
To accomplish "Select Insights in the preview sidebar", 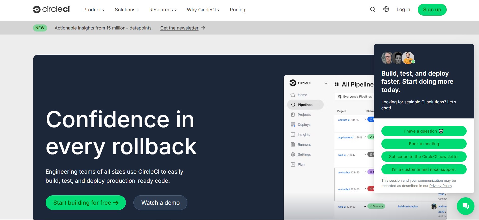I will [x=304, y=135].
